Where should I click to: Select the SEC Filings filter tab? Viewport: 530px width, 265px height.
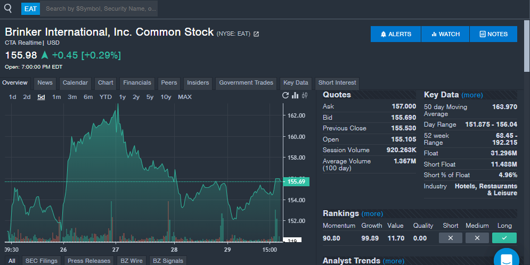click(x=42, y=261)
